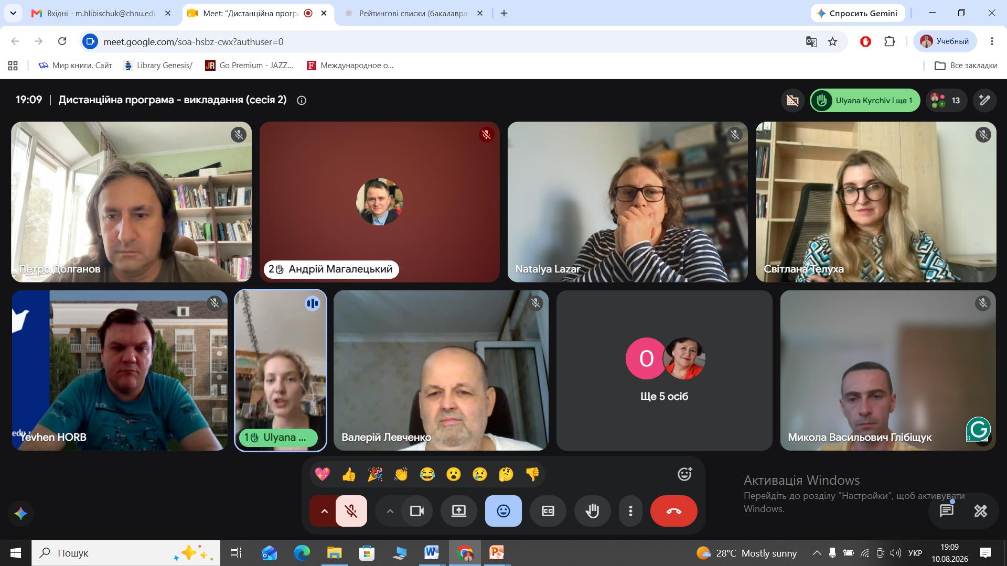Send the thumbs up emoji reaction
This screenshot has width=1007, height=566.
349,474
